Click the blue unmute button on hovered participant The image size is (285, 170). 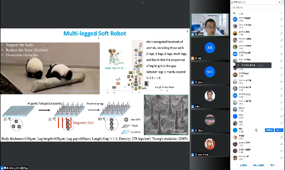(269, 130)
